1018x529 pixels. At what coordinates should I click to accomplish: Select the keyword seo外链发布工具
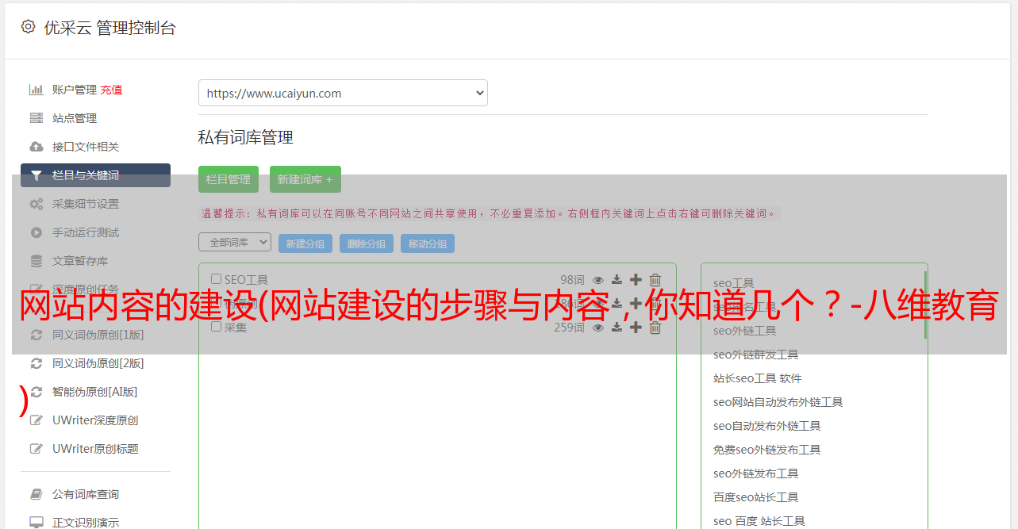(755, 473)
